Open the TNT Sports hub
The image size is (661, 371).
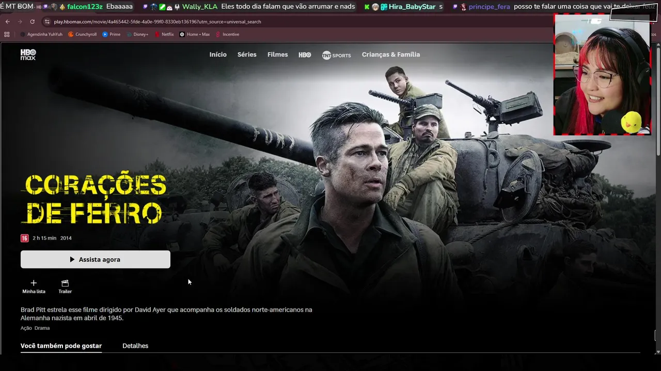coord(336,55)
